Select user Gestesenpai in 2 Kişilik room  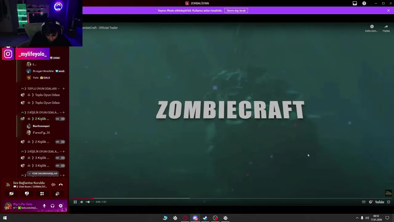(38, 126)
